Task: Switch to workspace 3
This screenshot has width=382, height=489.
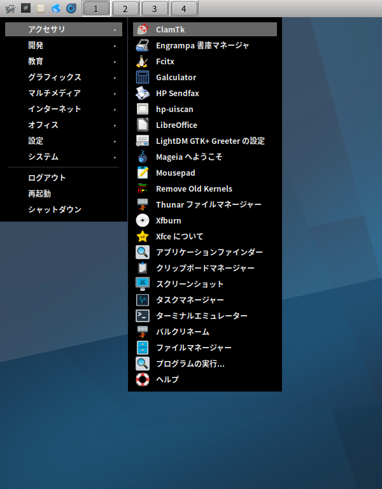Action: point(154,8)
